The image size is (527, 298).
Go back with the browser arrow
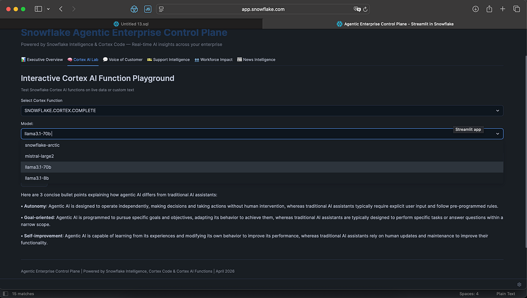tap(61, 9)
